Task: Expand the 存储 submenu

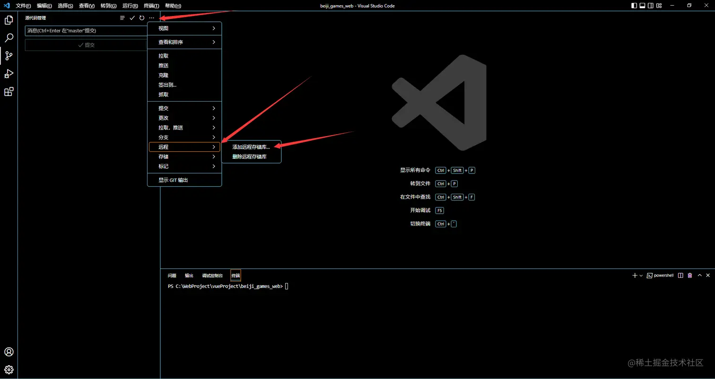Action: (184, 156)
